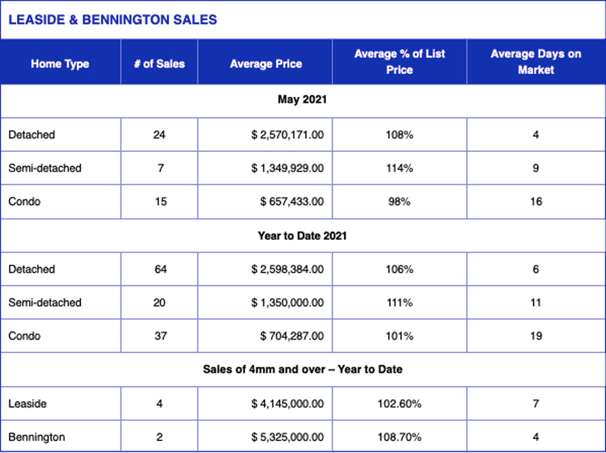This screenshot has height=453, width=606.
Task: Click the $ 1,350,000.00 price cell
Action: (287, 302)
